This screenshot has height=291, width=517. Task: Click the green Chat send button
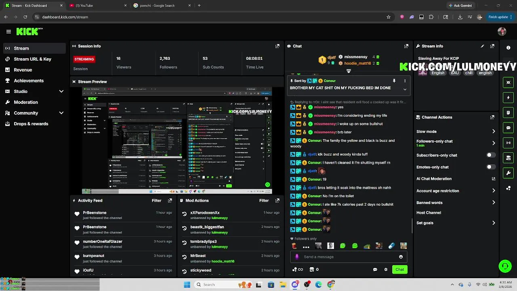click(399, 270)
